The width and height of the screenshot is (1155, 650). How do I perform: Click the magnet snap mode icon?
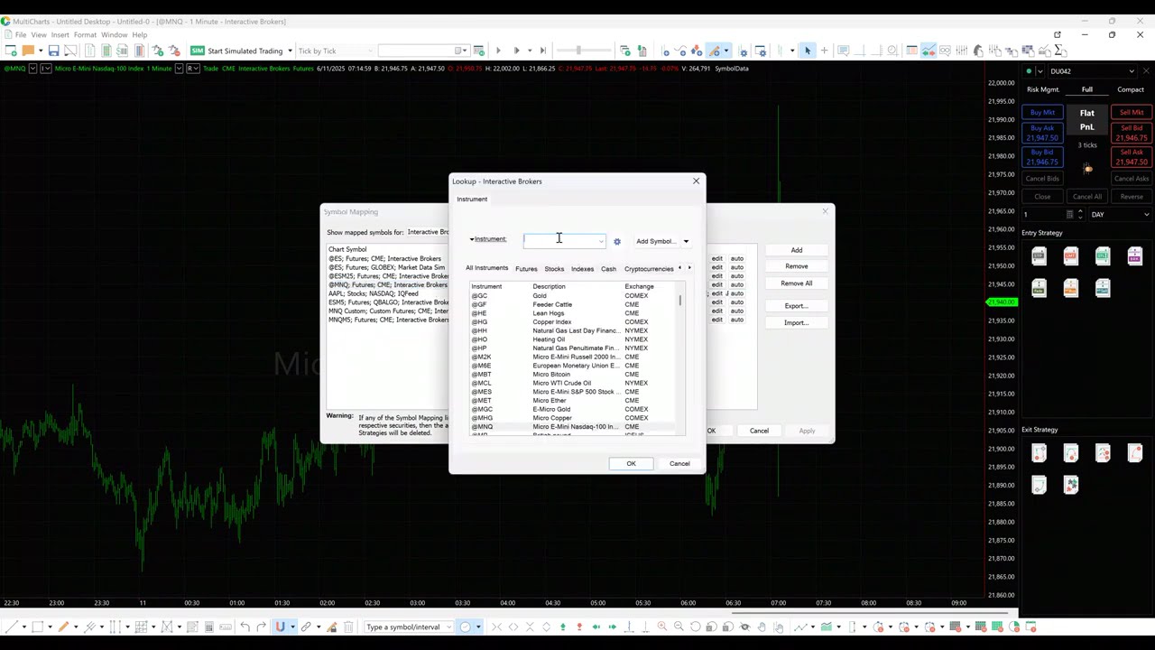tap(281, 627)
